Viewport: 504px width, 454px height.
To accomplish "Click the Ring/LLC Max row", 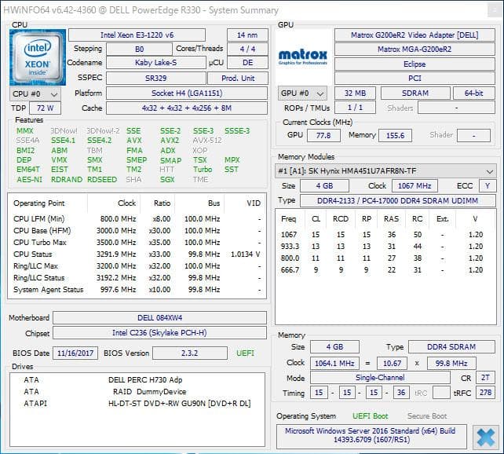I will pos(137,266).
